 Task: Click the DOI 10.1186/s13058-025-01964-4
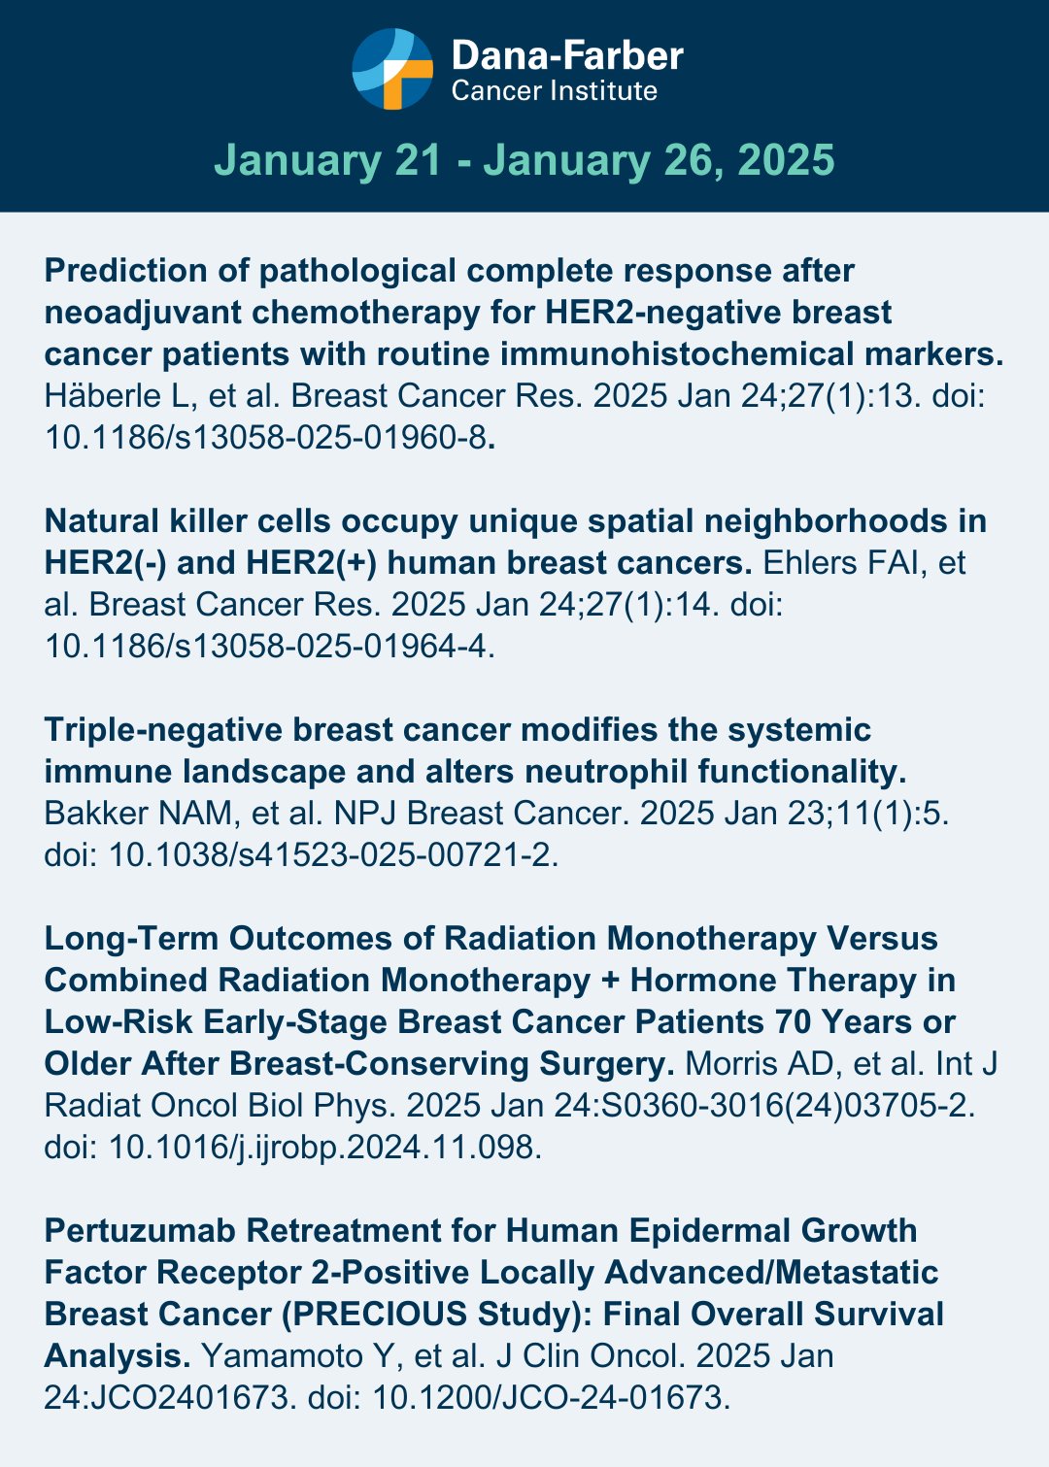point(270,646)
